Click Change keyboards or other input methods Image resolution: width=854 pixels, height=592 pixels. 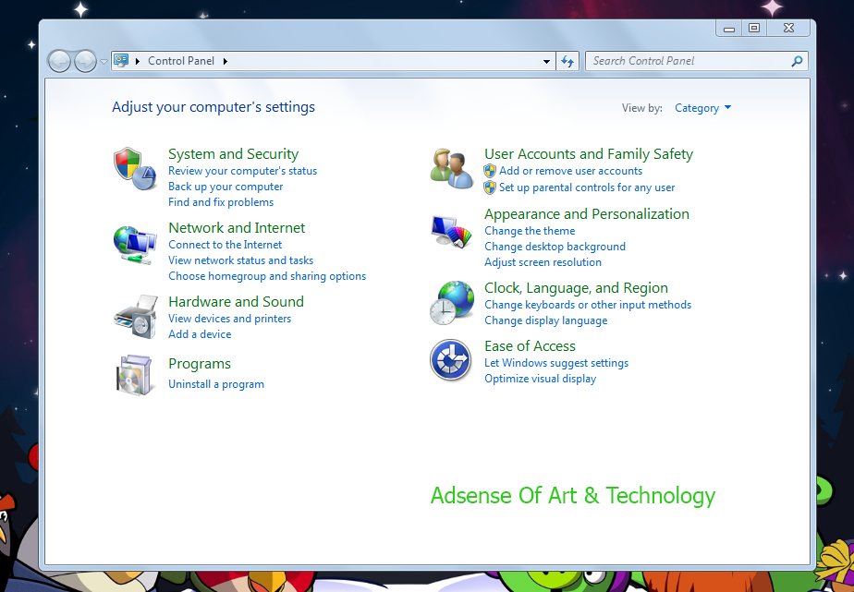(x=588, y=305)
